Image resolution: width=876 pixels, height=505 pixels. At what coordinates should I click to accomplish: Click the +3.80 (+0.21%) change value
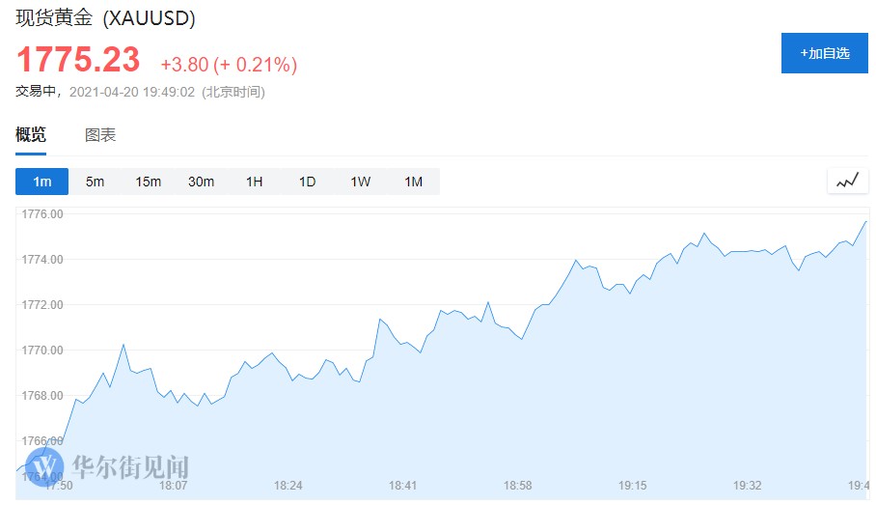pos(229,65)
